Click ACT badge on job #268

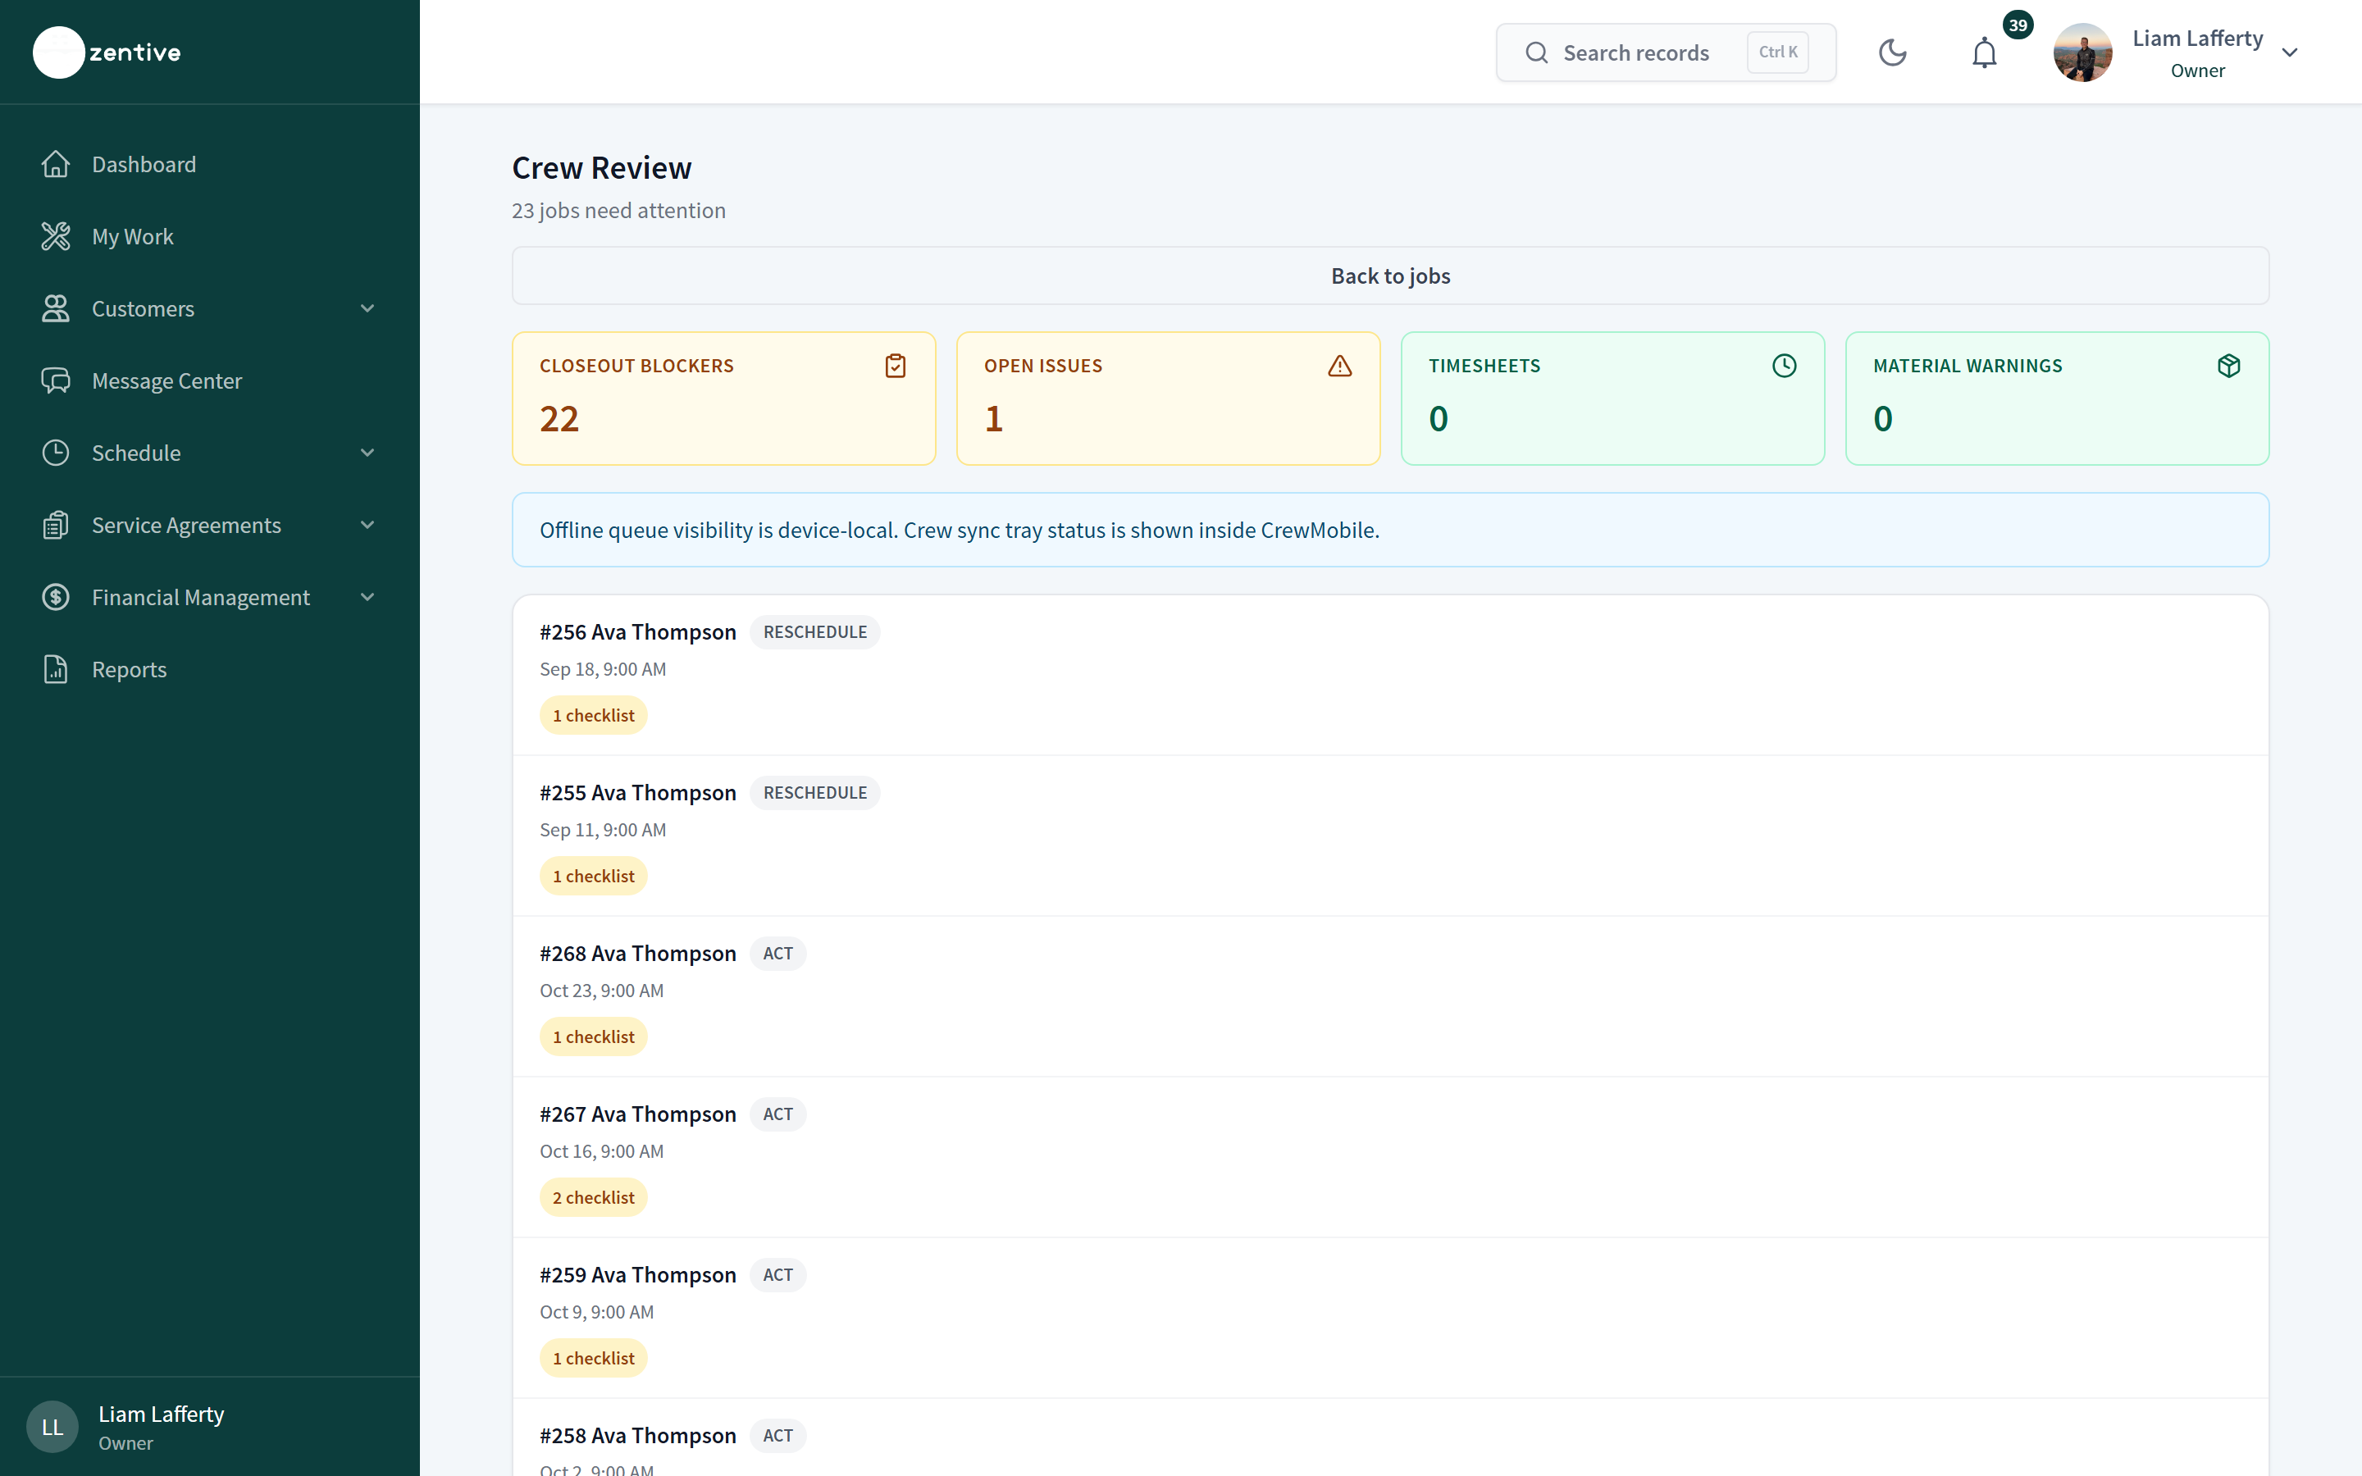coord(777,953)
